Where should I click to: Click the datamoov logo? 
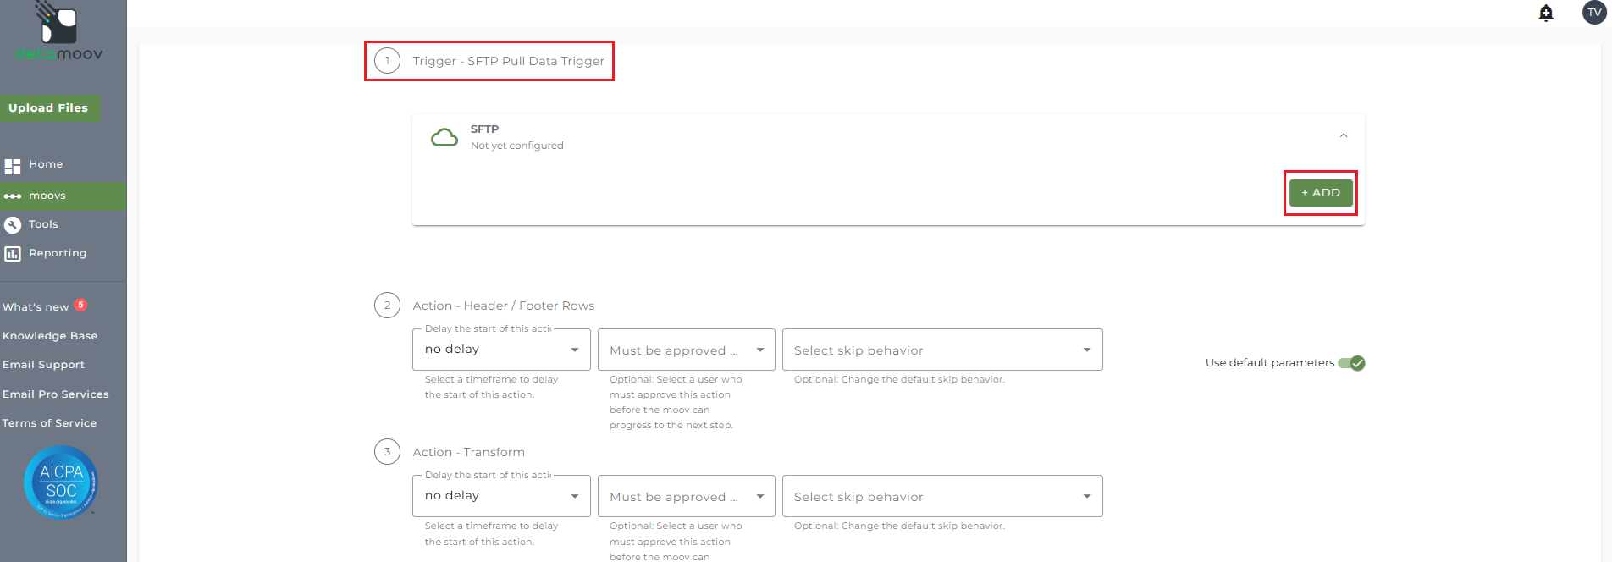(59, 31)
